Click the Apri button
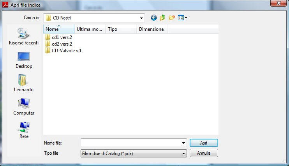Viewport: 289px width, 166px height. pos(204,143)
